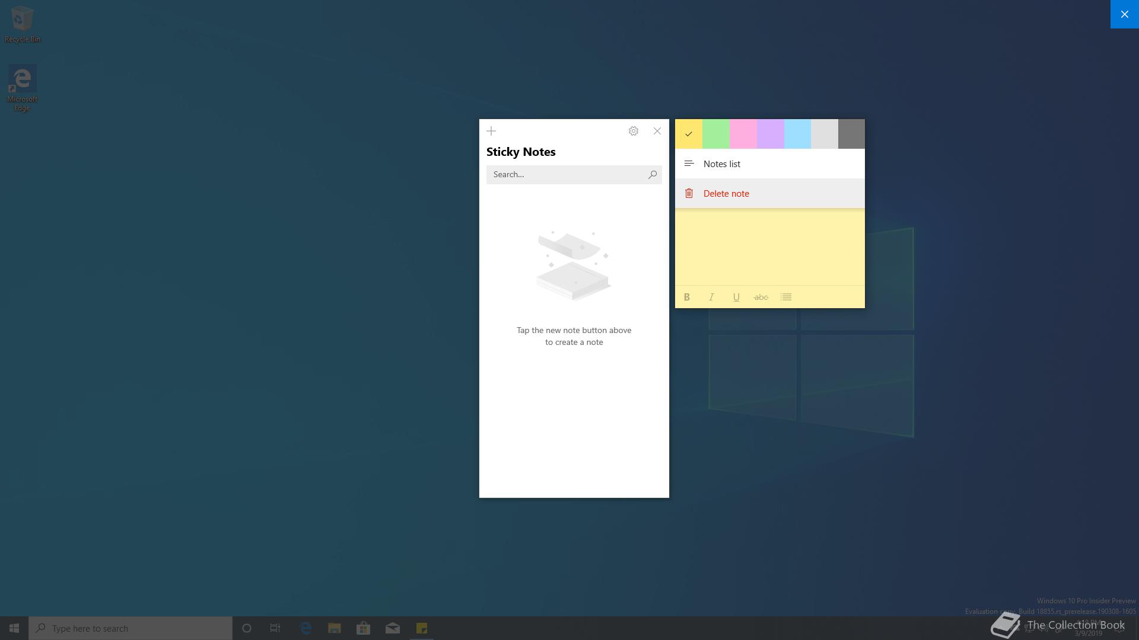The height and width of the screenshot is (640, 1139).
Task: Click the Search notes field
Action: [x=574, y=174]
